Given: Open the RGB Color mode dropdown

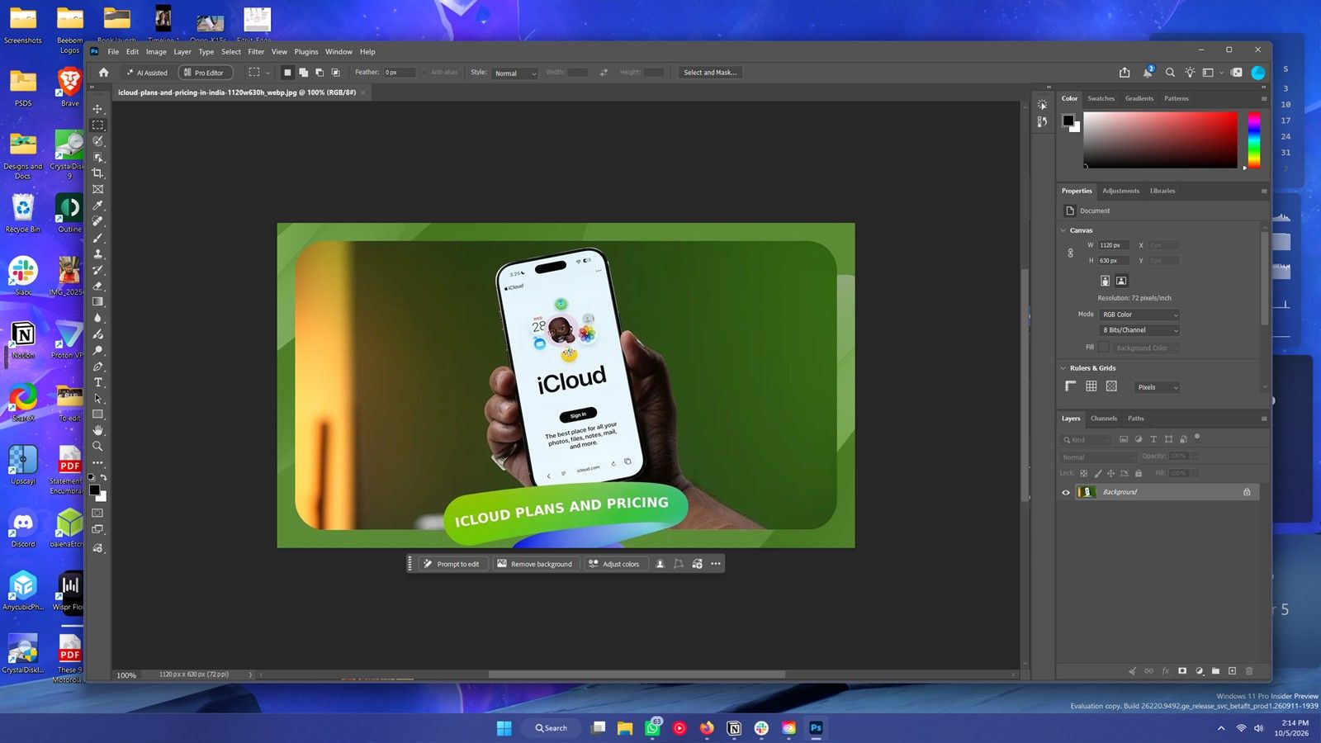Looking at the screenshot, I should (x=1139, y=315).
